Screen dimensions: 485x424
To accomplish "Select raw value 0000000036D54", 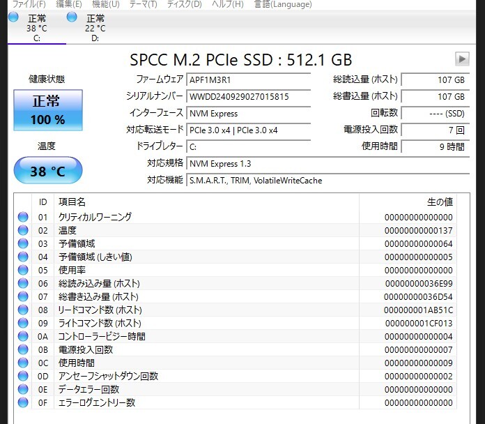I will [x=418, y=297].
